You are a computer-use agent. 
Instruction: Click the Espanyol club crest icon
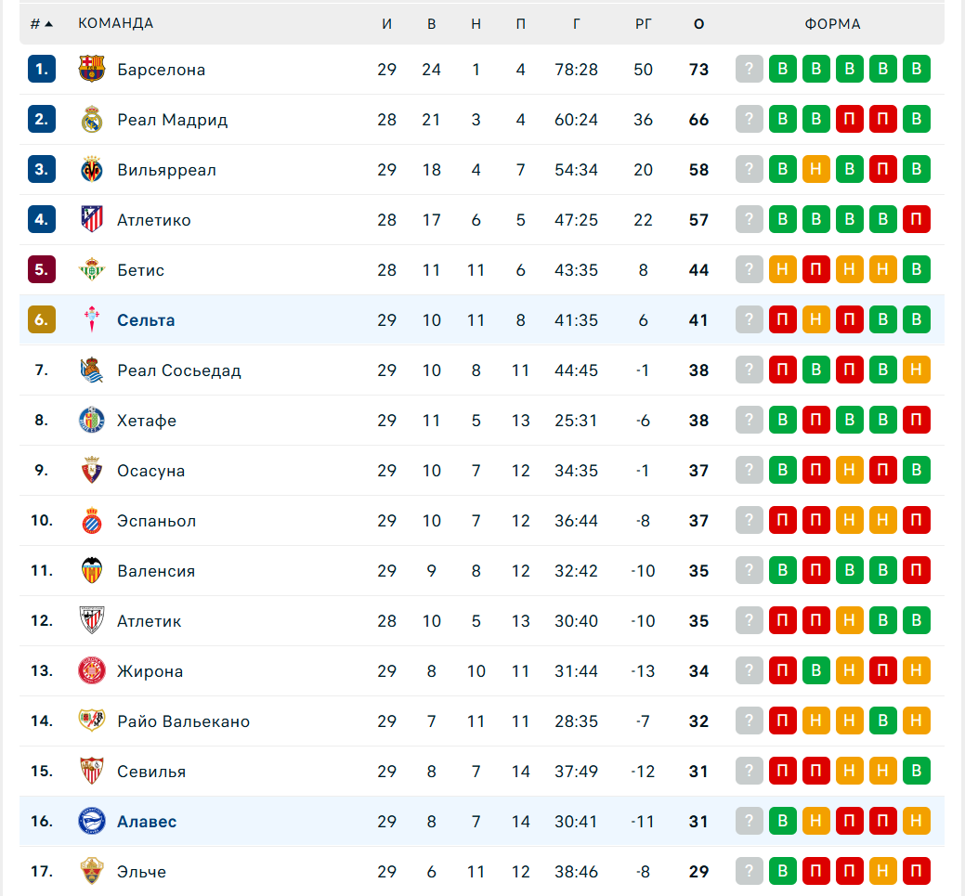(x=92, y=521)
